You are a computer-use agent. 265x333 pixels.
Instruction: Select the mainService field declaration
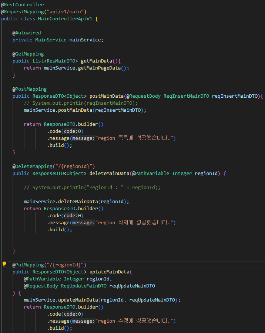tap(58, 40)
